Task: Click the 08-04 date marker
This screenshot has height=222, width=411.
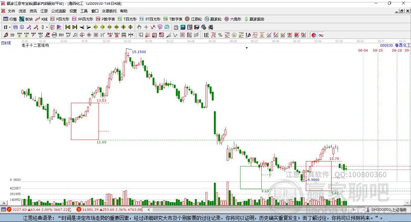Action: pos(363,50)
